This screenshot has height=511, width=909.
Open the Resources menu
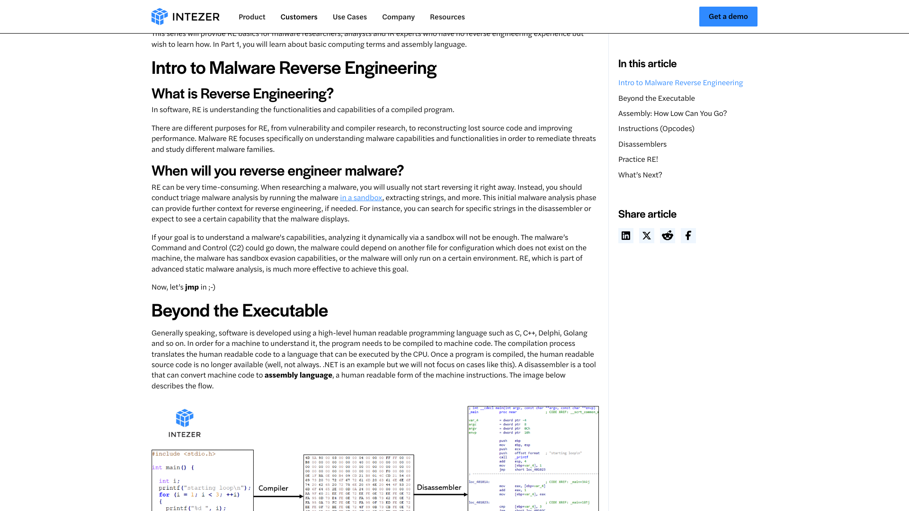pyautogui.click(x=447, y=17)
